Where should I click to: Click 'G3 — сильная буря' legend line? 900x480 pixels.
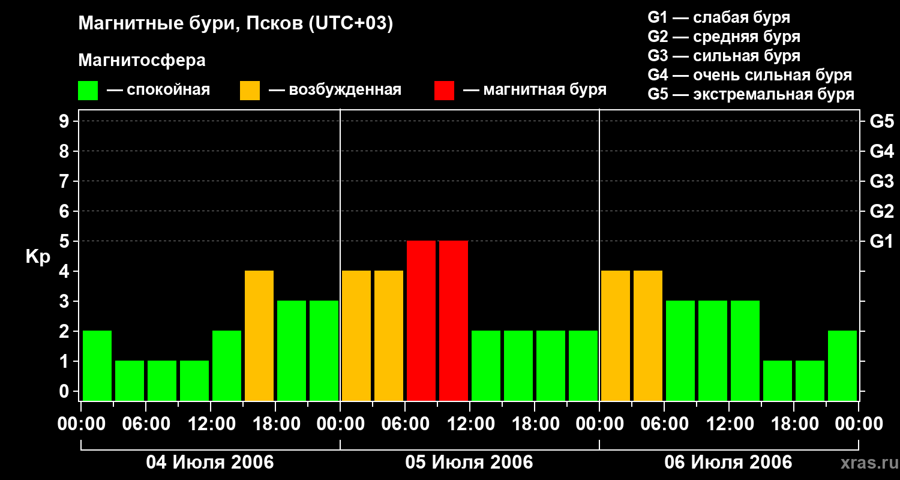[x=724, y=56]
